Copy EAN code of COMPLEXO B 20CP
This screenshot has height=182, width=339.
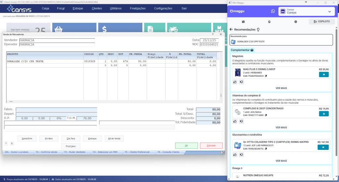click(x=266, y=115)
